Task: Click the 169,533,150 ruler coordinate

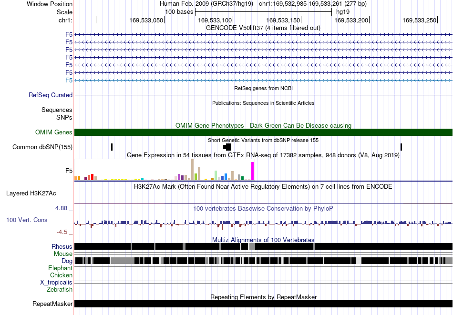Action: tap(283, 20)
